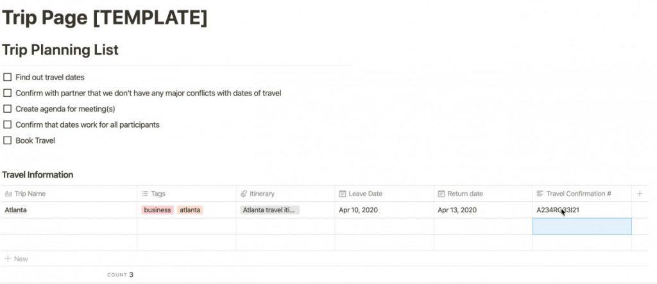
Task: Click the plus icon to add a column
Action: click(640, 194)
